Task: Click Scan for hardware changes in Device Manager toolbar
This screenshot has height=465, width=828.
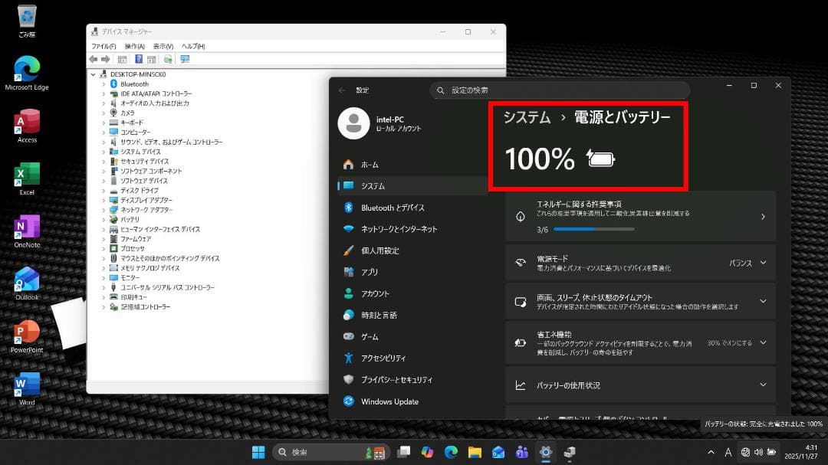Action: pos(168,59)
